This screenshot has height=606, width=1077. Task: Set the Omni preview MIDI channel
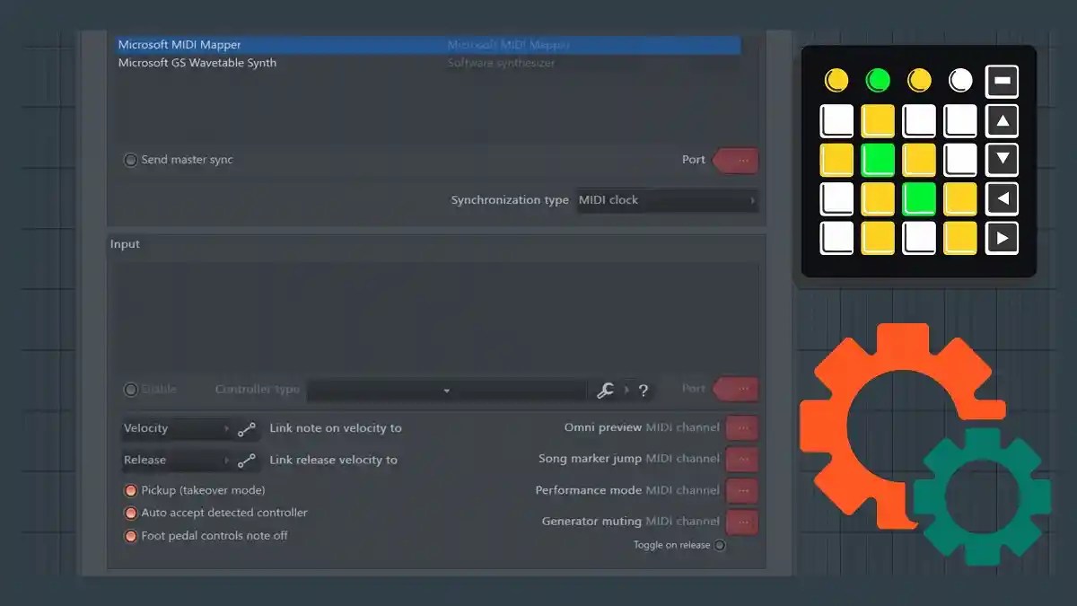pos(741,428)
